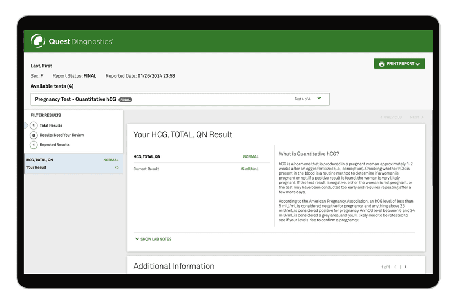Image resolution: width=456 pixels, height=304 pixels.
Task: Click the Test 4 of 4 indicator
Action: [x=302, y=99]
